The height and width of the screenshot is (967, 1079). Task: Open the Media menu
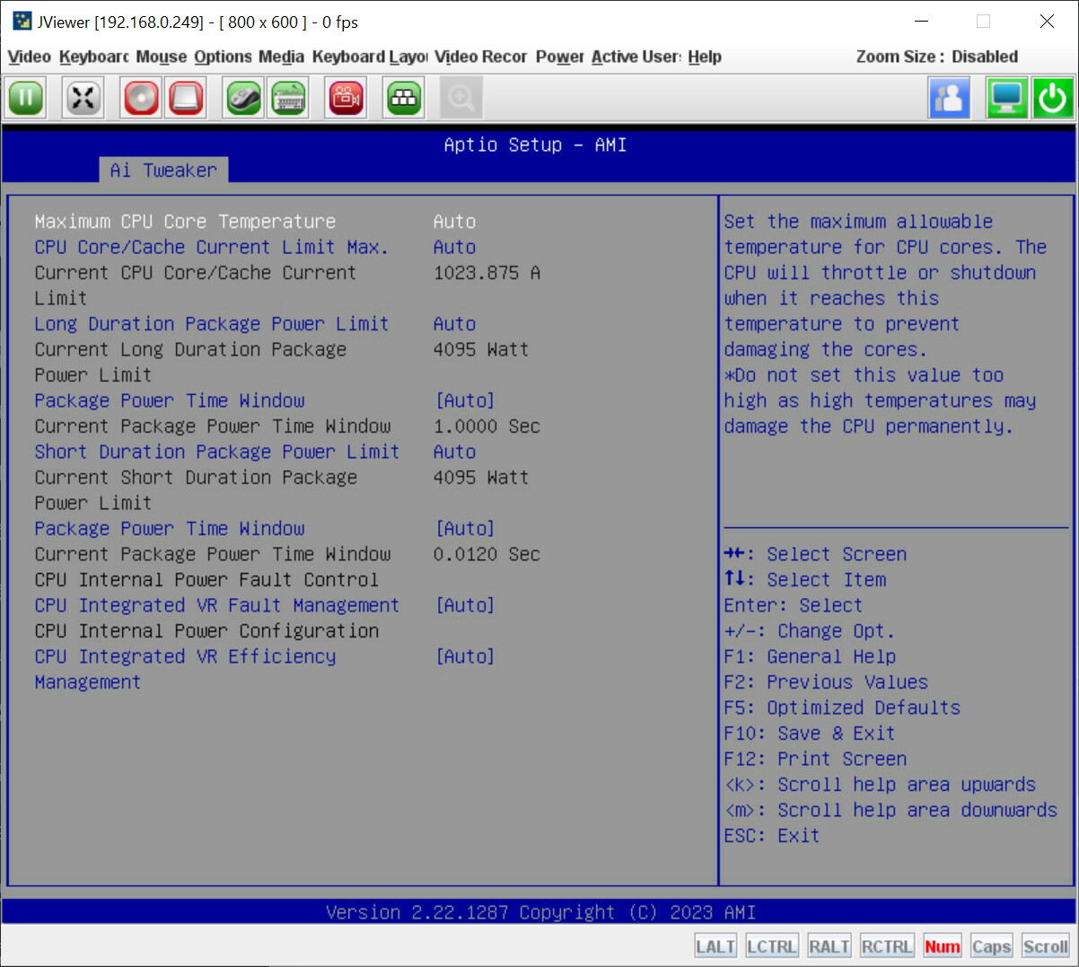click(x=281, y=57)
